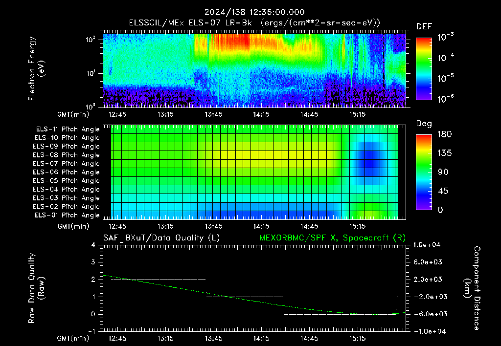Screen dimensions: 501x346
Task: Select the ELS-04 Pitch Angle row label
Action: click(67, 189)
